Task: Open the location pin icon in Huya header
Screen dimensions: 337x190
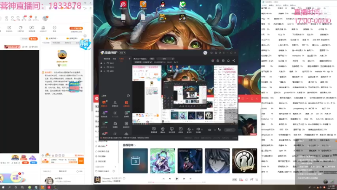Action: coord(36,18)
